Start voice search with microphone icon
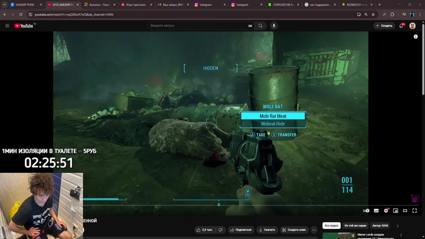Viewport: 425px width, 239px height. (274, 26)
